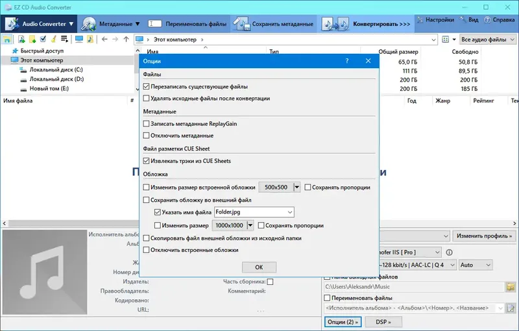The height and width of the screenshot is (331, 519).
Task: Enable Скопировать файл внешней обложки из исходной папки
Action: 147,238
